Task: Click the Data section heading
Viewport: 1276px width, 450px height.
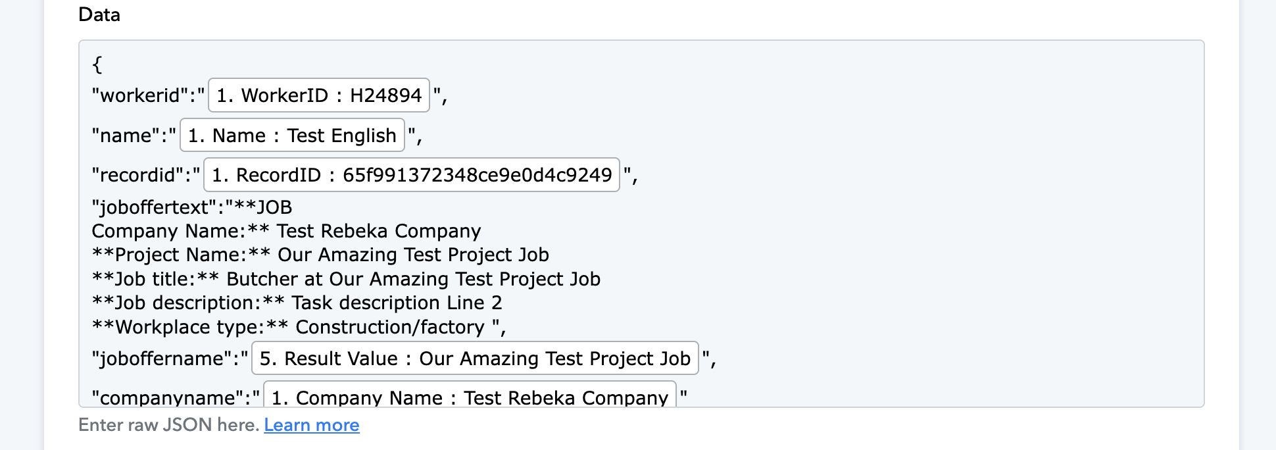Action: coord(99,14)
